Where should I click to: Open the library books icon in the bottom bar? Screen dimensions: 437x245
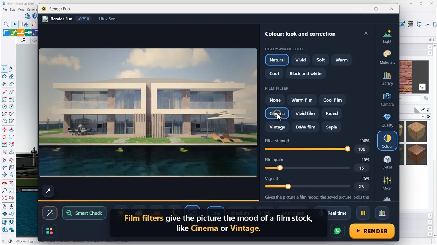click(382, 213)
